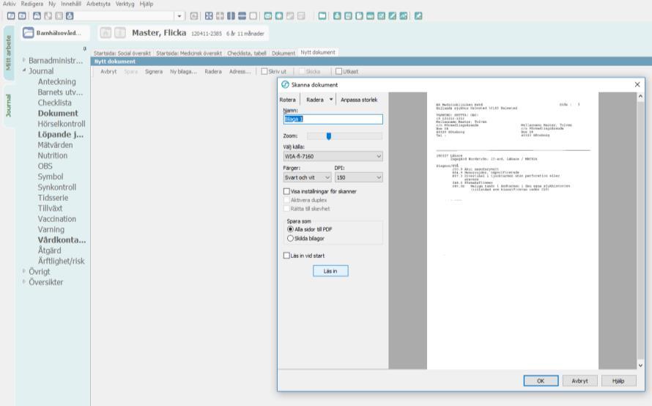The height and width of the screenshot is (406, 652).
Task: Click the Läs in button
Action: pos(330,271)
